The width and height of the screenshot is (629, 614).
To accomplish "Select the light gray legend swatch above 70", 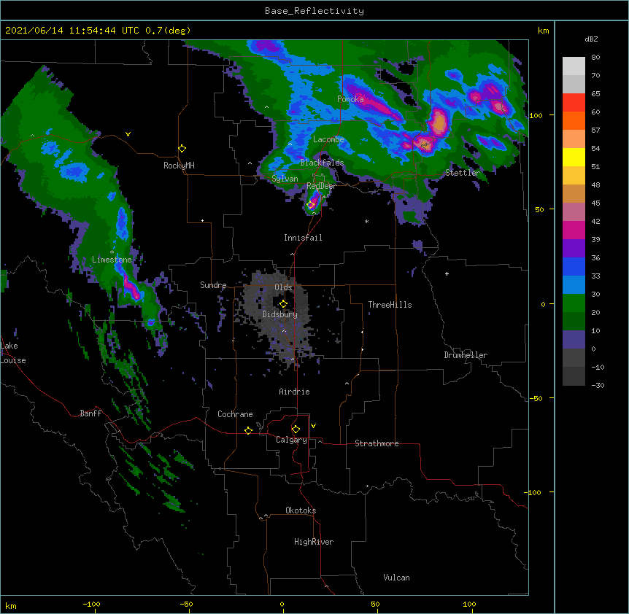I will (x=574, y=66).
